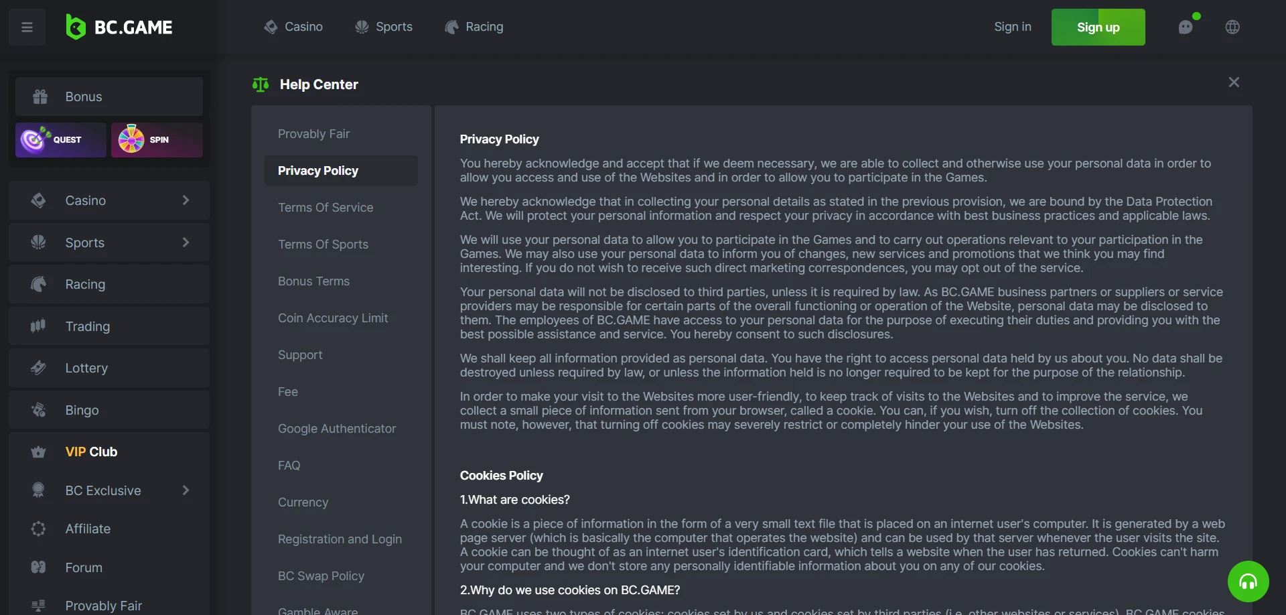Collapse sidebar with hamburger menu icon

[x=27, y=27]
